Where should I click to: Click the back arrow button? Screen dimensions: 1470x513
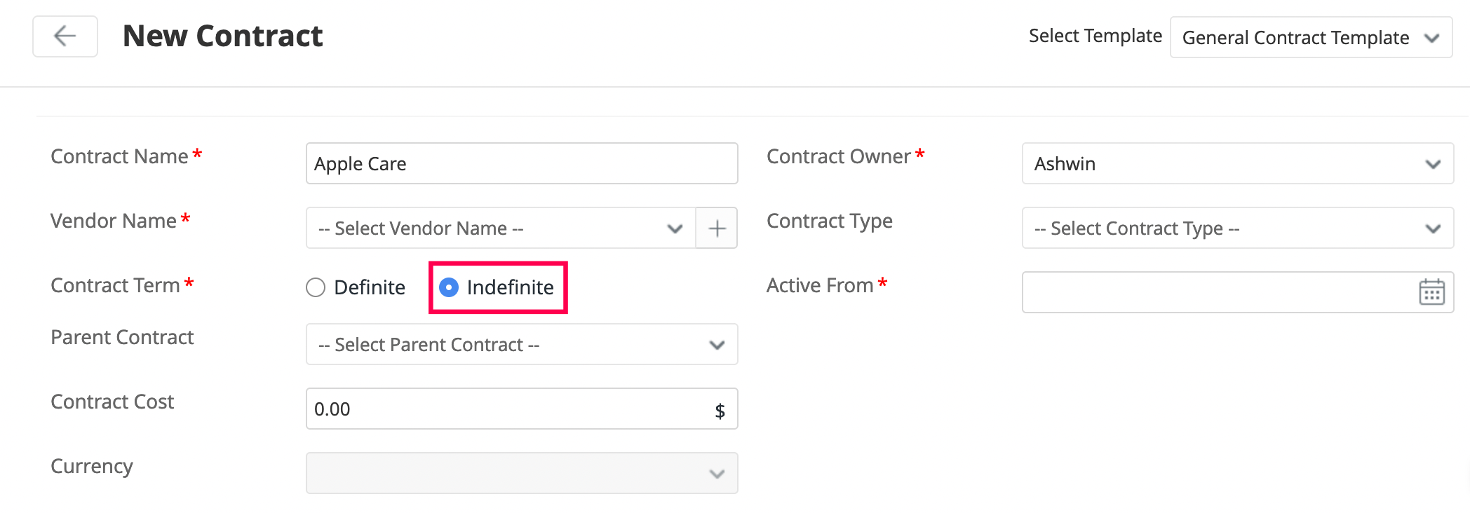[x=65, y=36]
